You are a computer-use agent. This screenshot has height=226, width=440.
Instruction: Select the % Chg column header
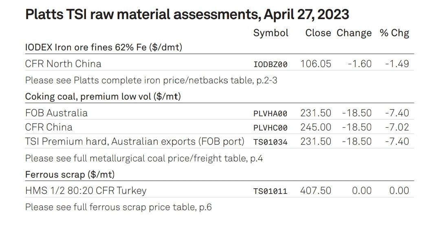pyautogui.click(x=394, y=33)
